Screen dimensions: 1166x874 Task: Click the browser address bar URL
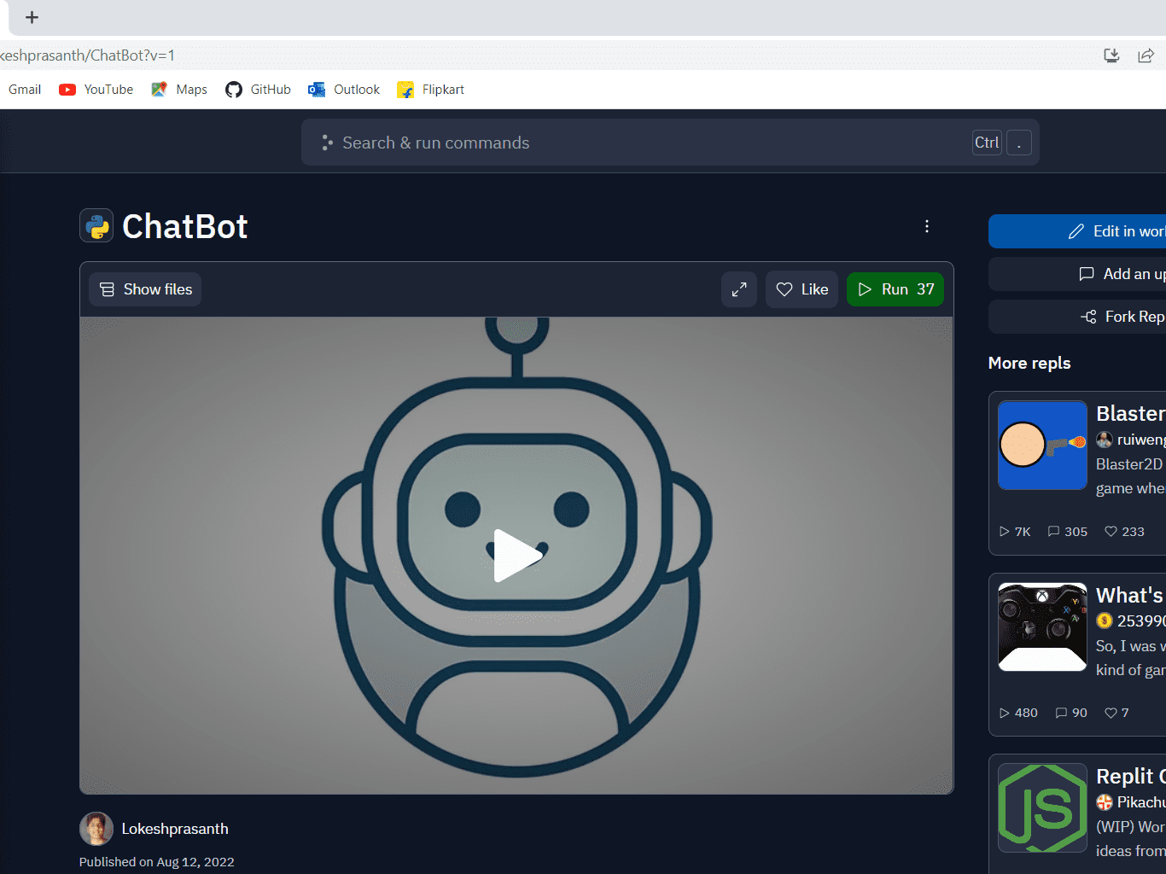click(87, 55)
